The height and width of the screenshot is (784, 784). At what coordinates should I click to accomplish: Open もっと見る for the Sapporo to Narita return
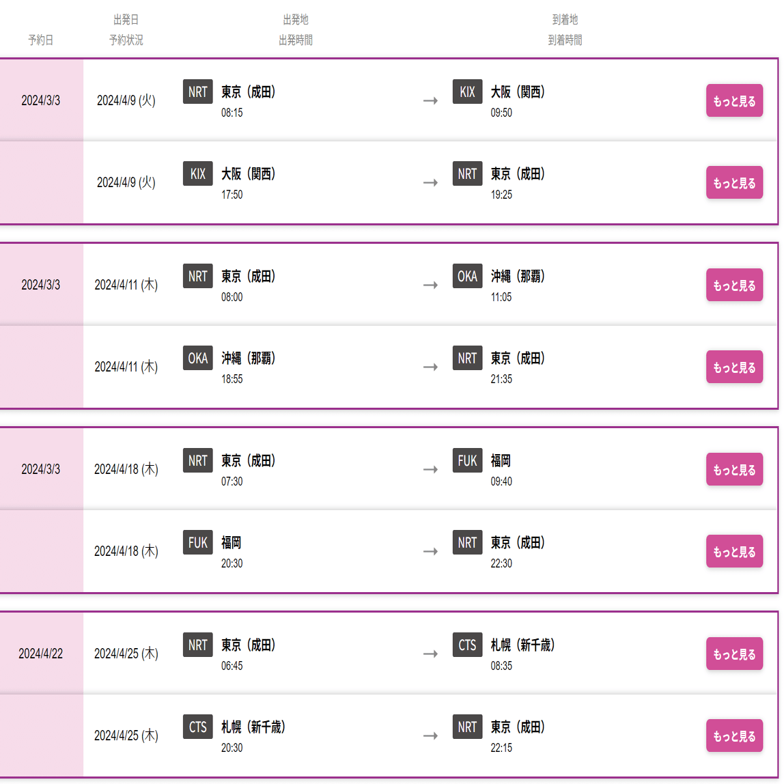tap(734, 736)
